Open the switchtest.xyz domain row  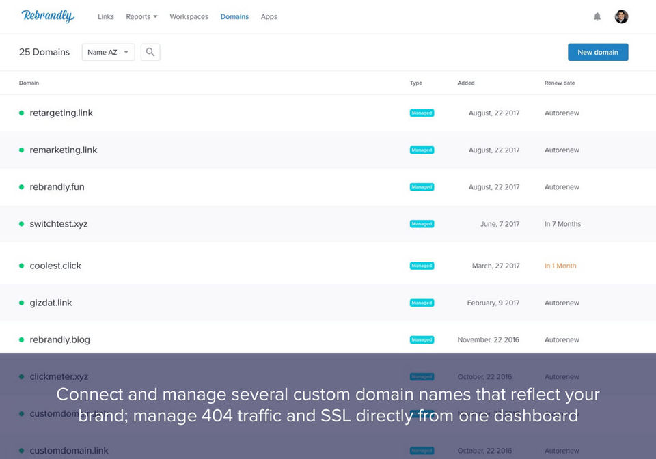[x=59, y=224]
